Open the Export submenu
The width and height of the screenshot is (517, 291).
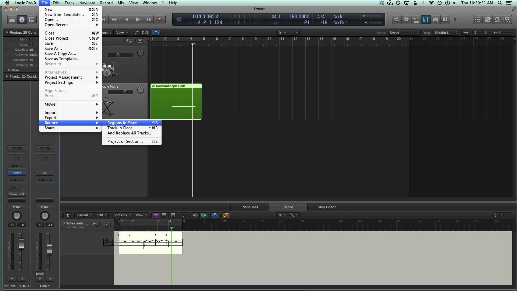pos(70,118)
